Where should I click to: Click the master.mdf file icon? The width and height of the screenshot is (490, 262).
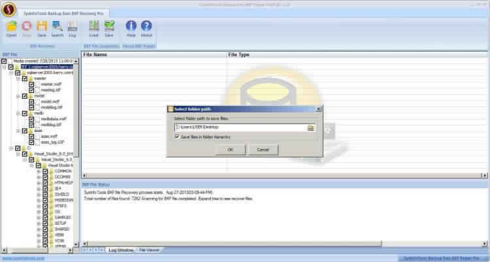pos(37,84)
